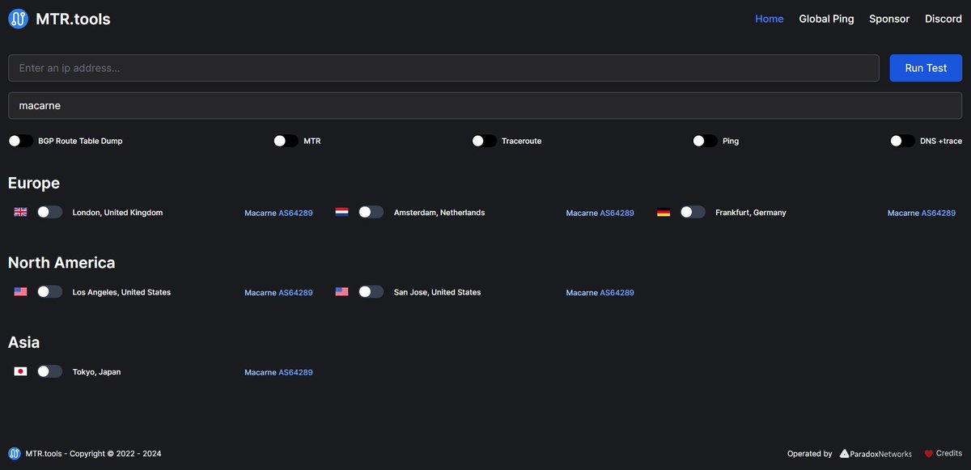Click the Run Test button
Screen dimensions: 971x470
pyautogui.click(x=926, y=68)
